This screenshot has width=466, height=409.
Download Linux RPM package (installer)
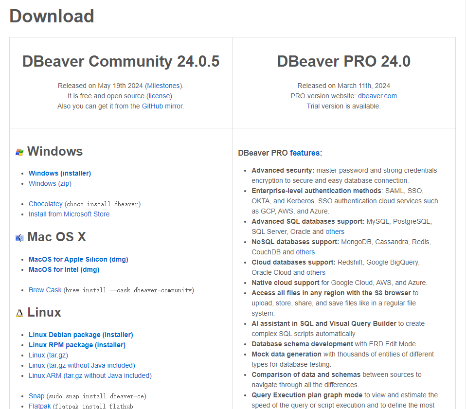pyautogui.click(x=77, y=345)
